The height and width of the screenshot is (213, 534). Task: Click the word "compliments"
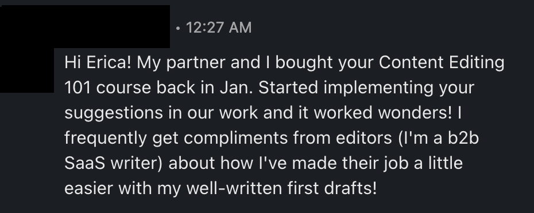(235, 139)
